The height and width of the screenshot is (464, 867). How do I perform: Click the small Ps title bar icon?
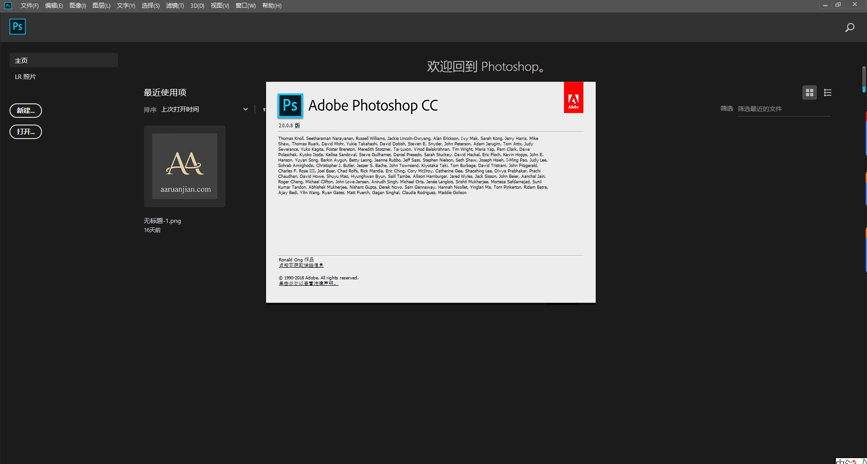pyautogui.click(x=8, y=5)
